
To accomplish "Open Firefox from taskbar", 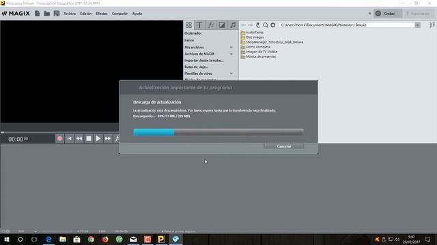I will click(x=105, y=239).
